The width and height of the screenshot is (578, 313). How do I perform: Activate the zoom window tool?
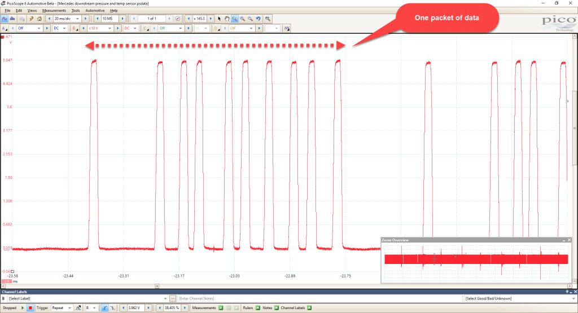tap(235, 19)
